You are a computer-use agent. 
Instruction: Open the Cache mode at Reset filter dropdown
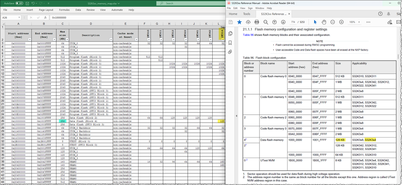click(x=137, y=40)
